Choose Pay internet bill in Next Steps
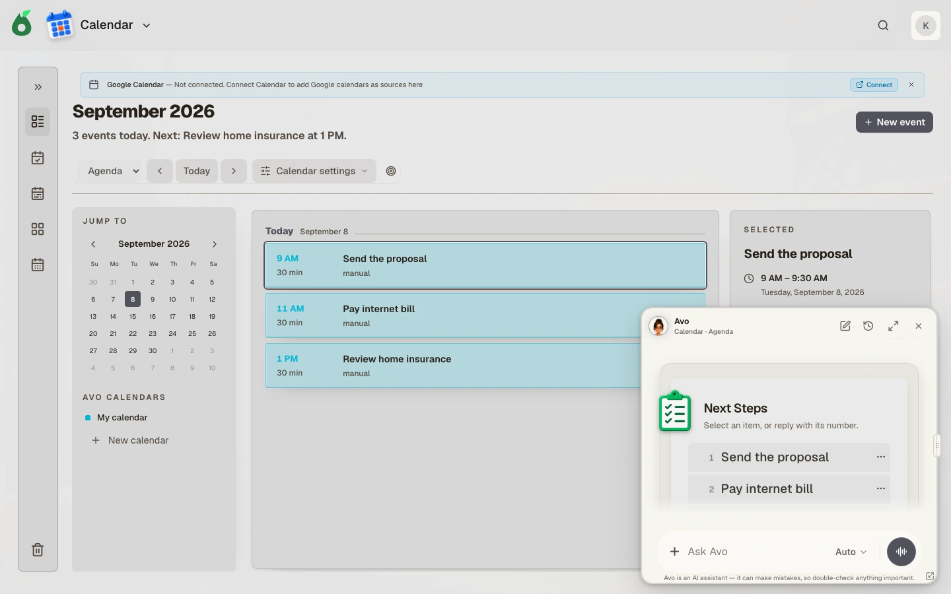The height and width of the screenshot is (594, 951). [x=789, y=489]
